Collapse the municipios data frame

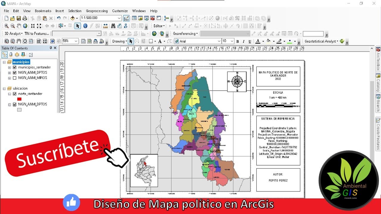4,62
